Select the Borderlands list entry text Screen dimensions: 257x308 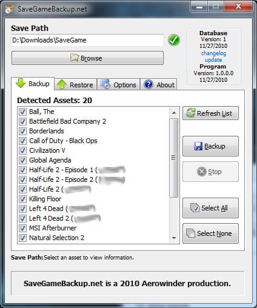pos(47,131)
